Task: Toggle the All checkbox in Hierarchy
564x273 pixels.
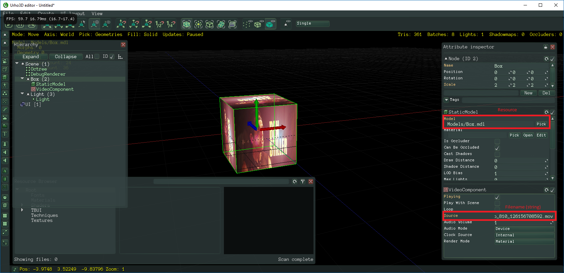Action: pyautogui.click(x=97, y=56)
